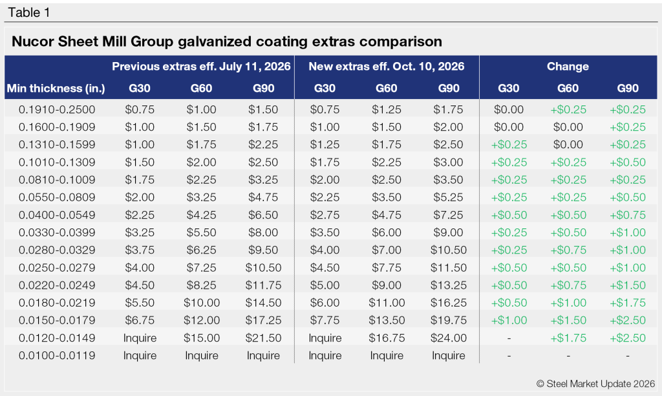Click the $13.50 new G60 value
The width and height of the screenshot is (662, 396).
387,320
